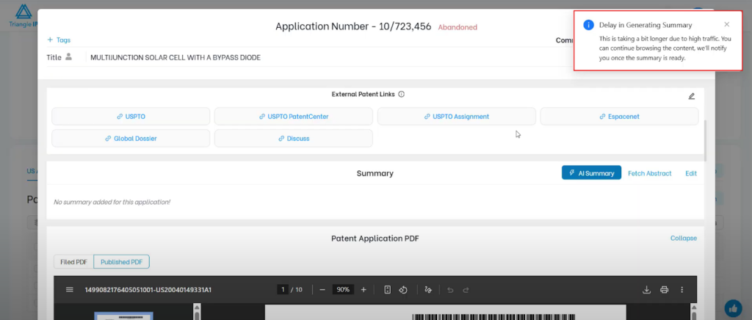Switch to the Published PDF tab
The height and width of the screenshot is (320, 752).
coord(121,262)
